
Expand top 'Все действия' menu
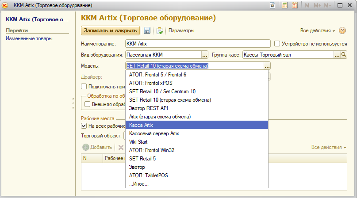tap(317, 30)
